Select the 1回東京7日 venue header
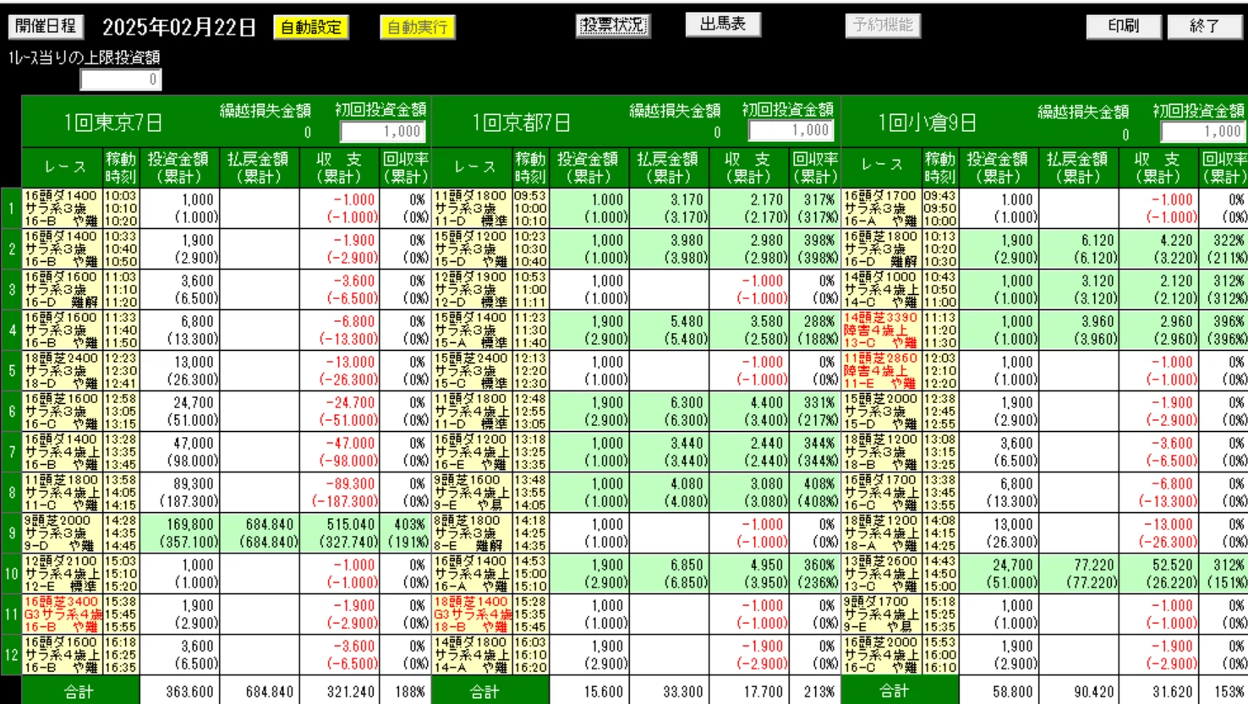 point(113,123)
